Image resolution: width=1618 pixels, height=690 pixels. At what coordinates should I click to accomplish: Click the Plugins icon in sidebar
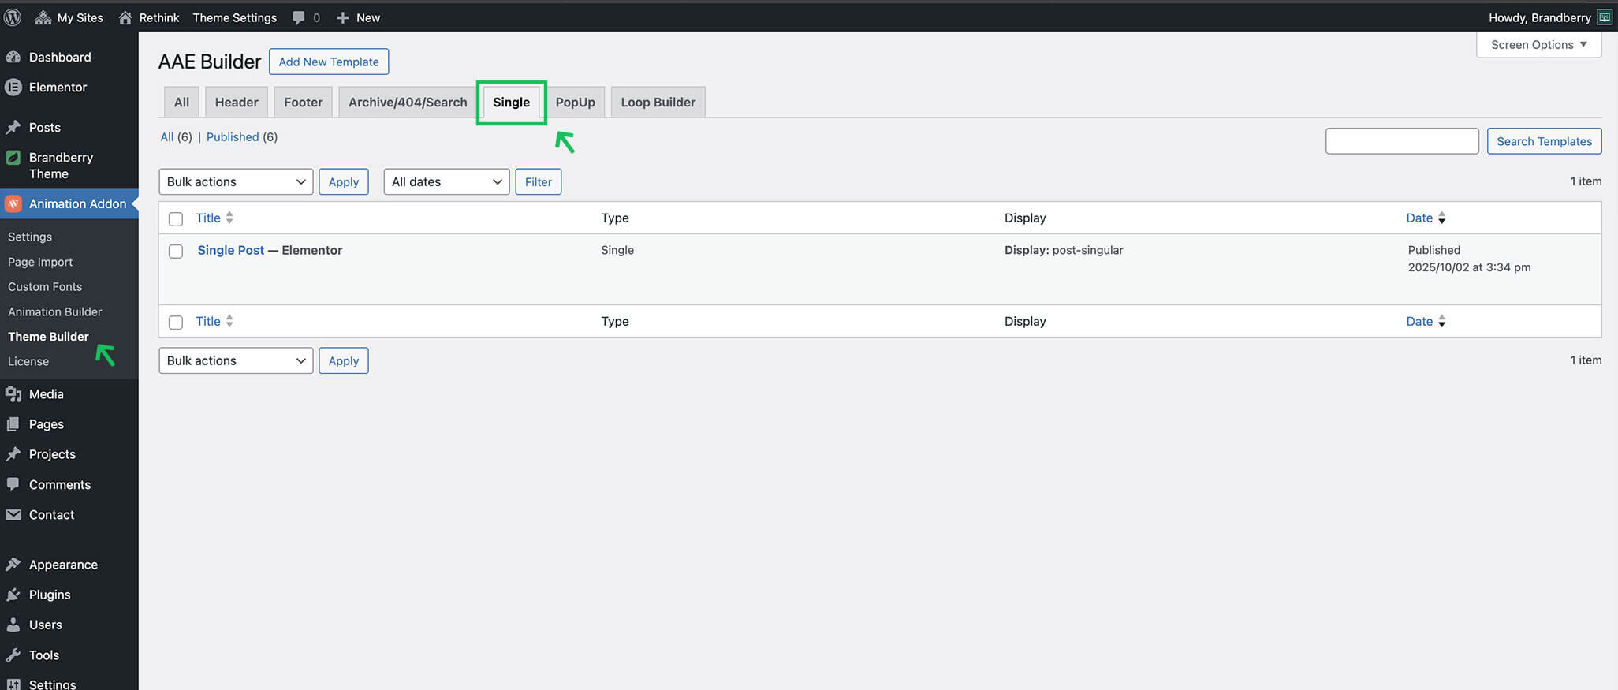(13, 595)
